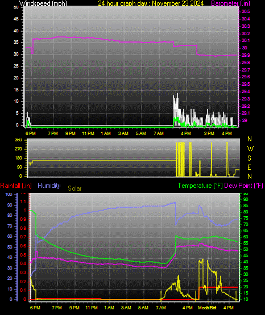Click the Temperature (°F) legend label
The width and height of the screenshot is (265, 315).
(x=200, y=186)
